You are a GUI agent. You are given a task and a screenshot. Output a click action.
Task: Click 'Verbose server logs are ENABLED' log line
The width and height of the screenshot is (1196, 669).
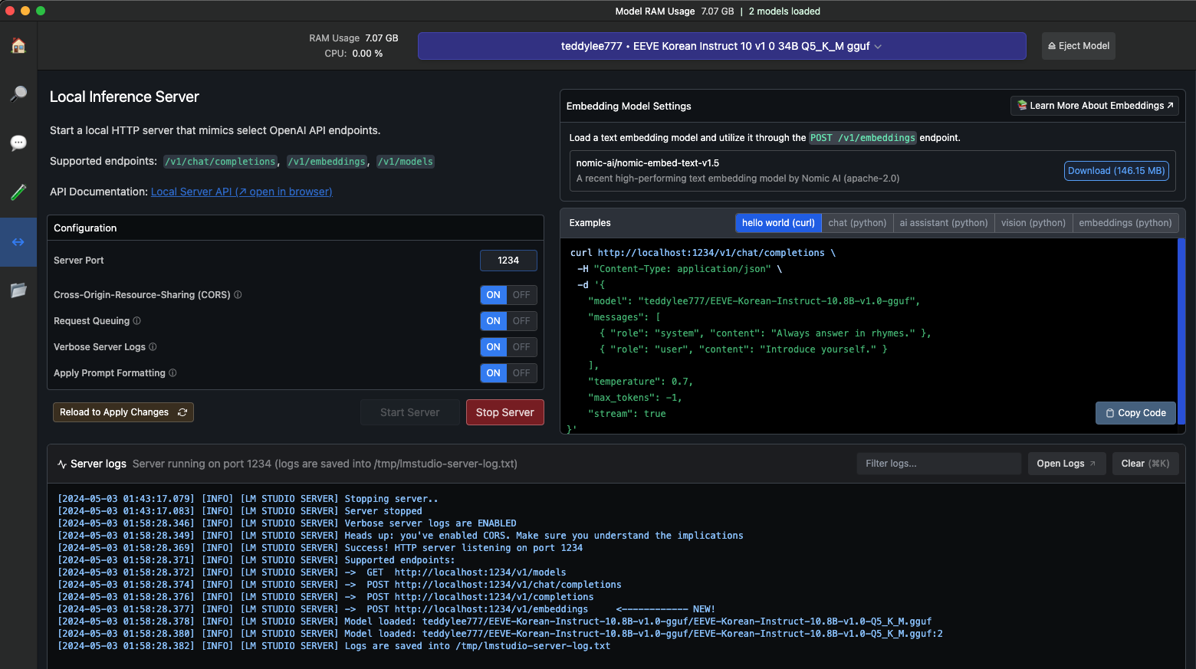click(287, 523)
